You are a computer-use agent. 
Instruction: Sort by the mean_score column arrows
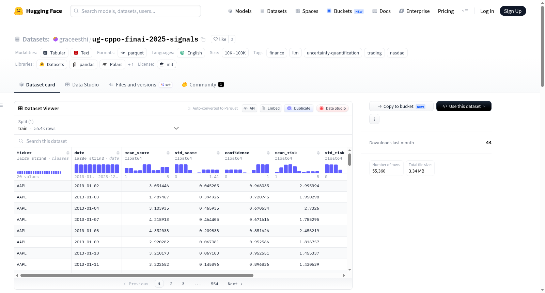pos(168,153)
